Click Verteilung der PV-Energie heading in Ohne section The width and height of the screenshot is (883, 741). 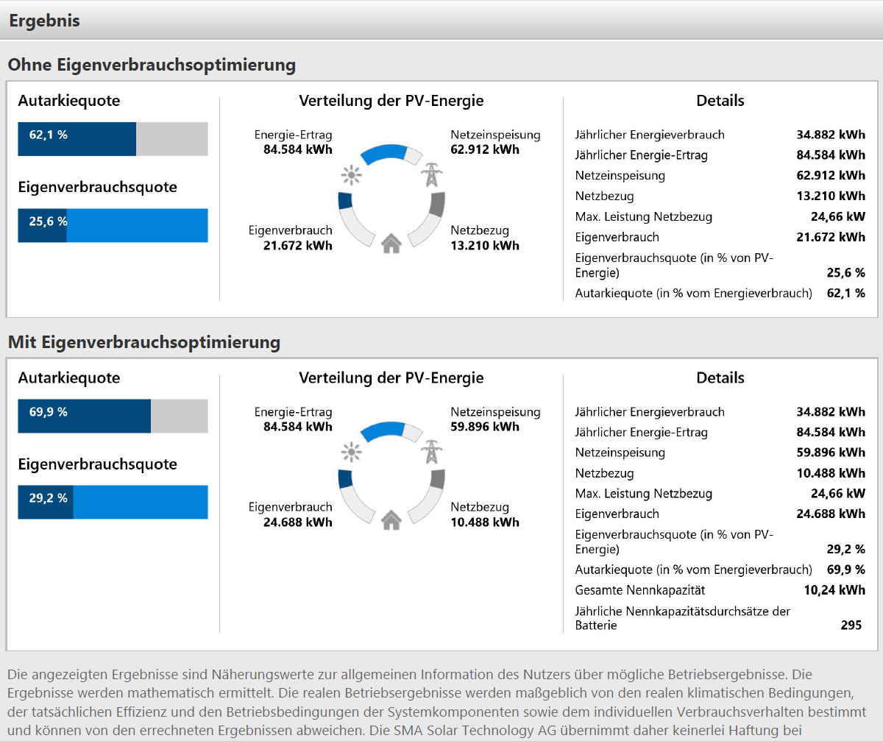tap(391, 101)
